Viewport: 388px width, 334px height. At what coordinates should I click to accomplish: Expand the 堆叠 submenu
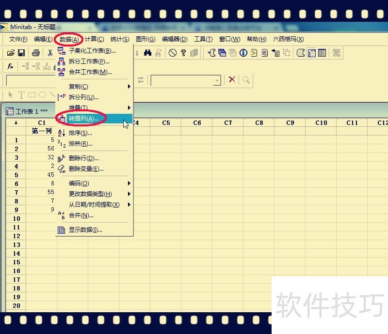(129, 108)
